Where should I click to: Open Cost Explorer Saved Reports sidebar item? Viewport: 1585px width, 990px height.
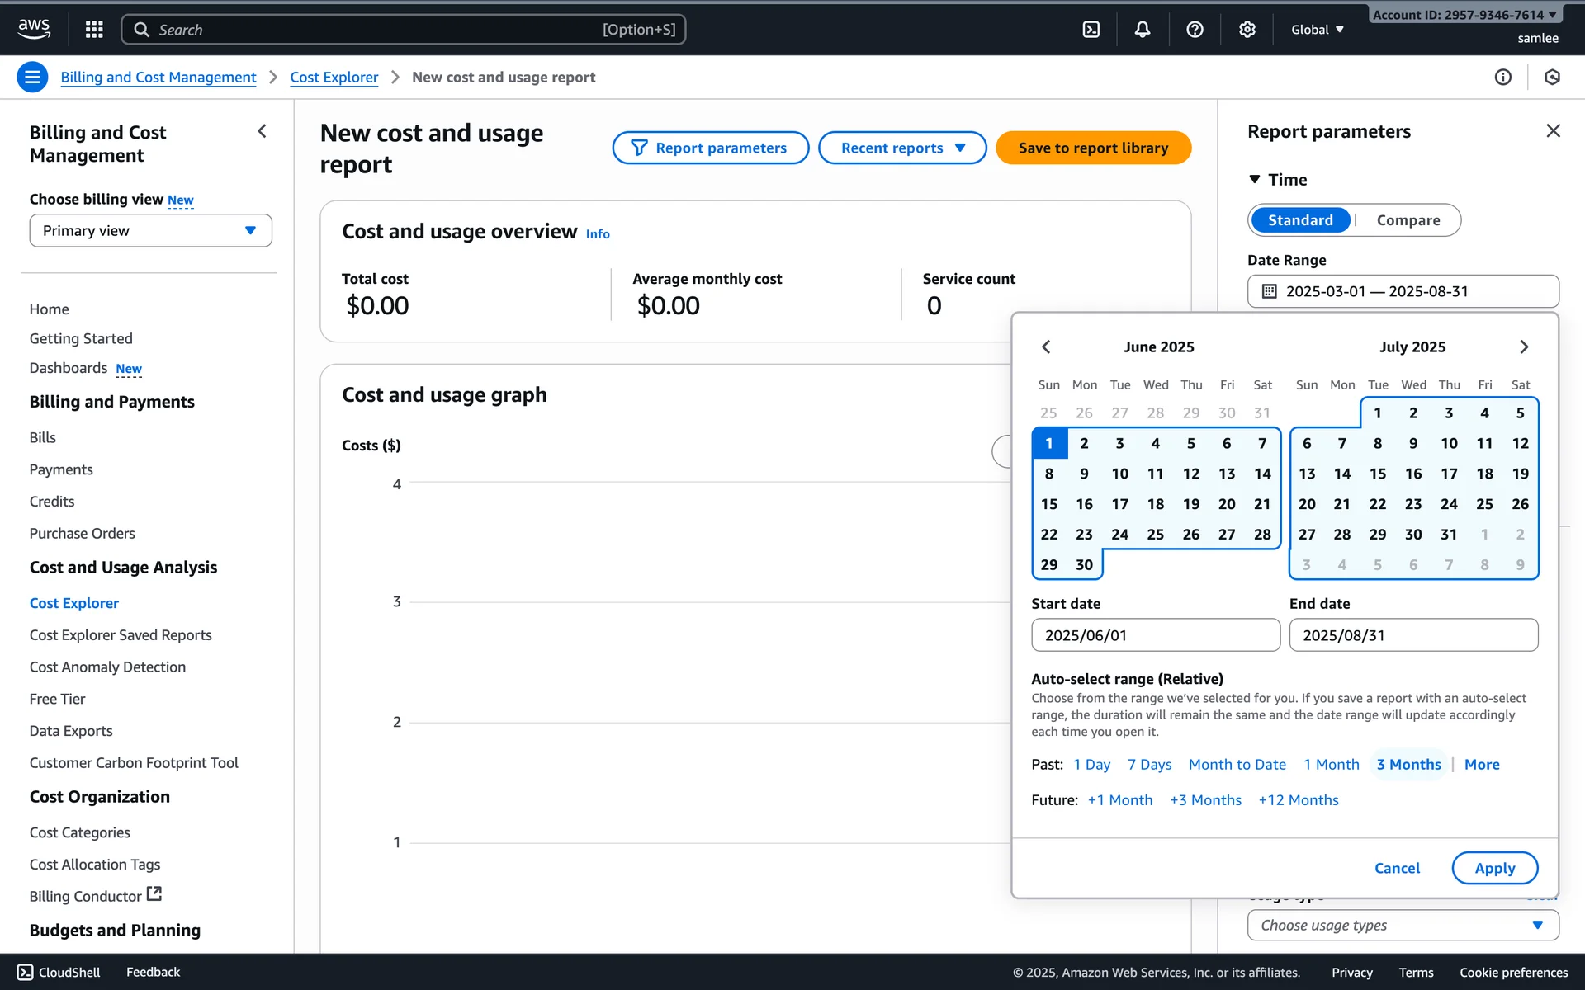click(x=121, y=635)
